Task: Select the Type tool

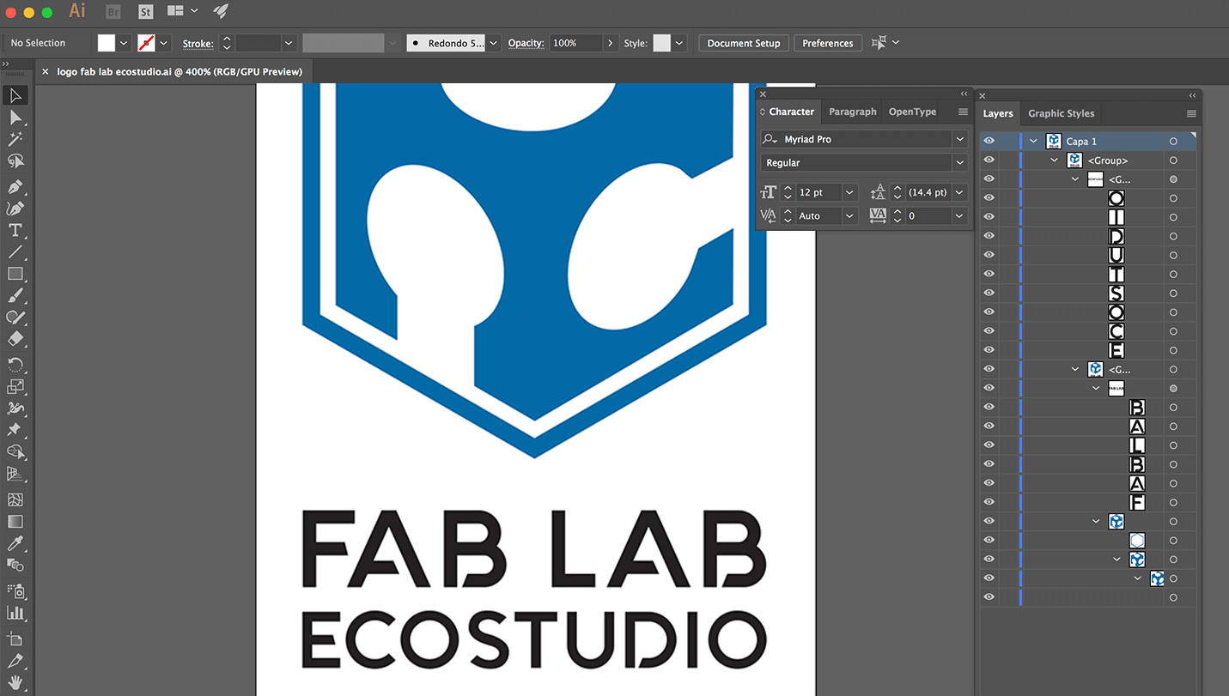Action: pos(15,231)
